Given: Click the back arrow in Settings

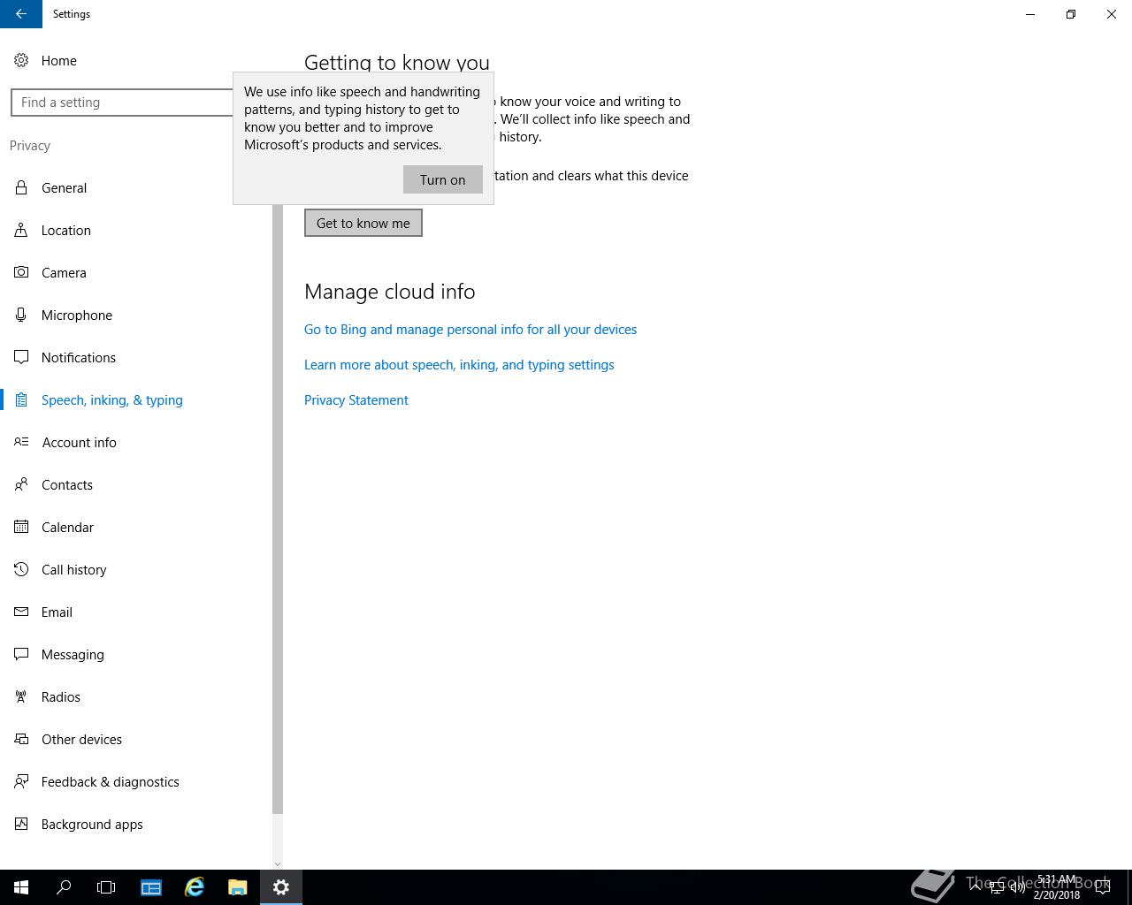Looking at the screenshot, I should [21, 14].
